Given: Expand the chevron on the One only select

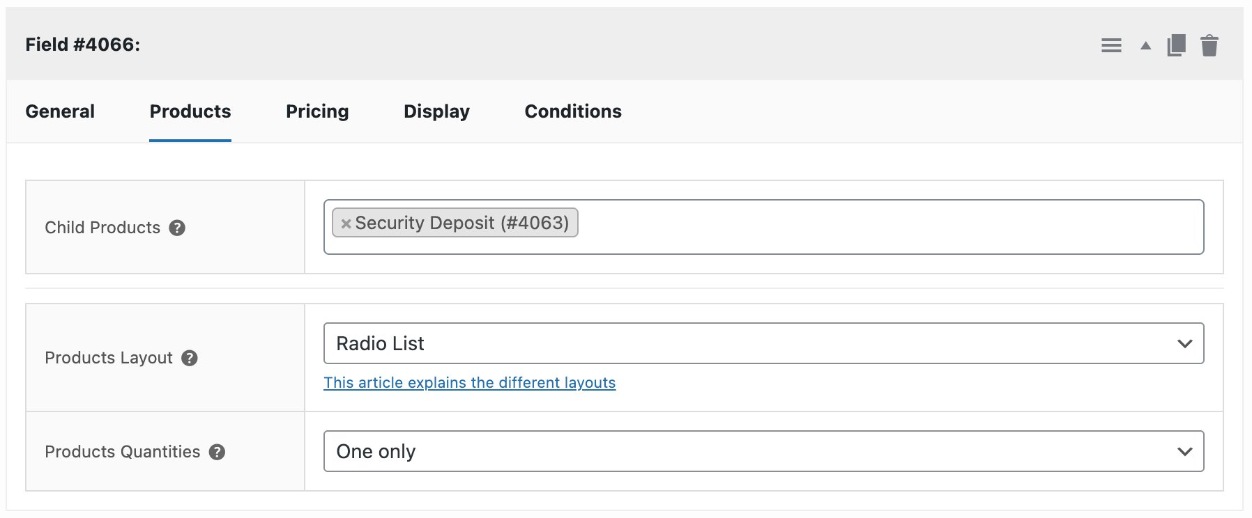Looking at the screenshot, I should point(1184,451).
